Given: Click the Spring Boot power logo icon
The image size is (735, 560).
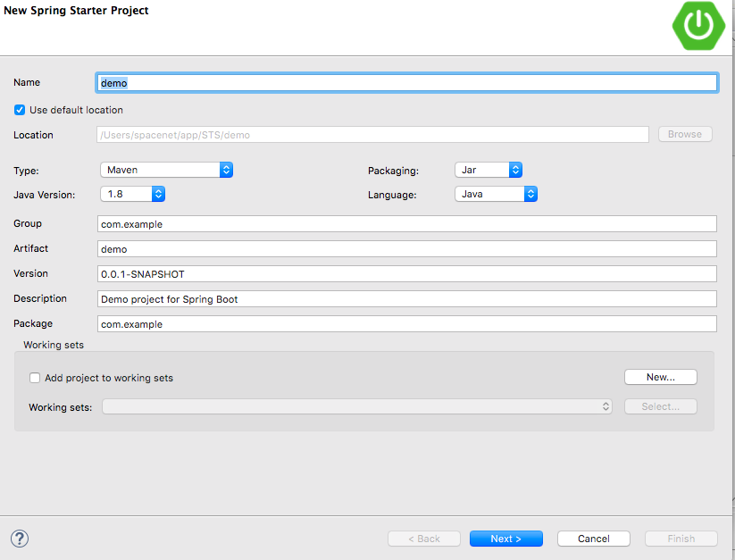Looking at the screenshot, I should click(x=698, y=26).
